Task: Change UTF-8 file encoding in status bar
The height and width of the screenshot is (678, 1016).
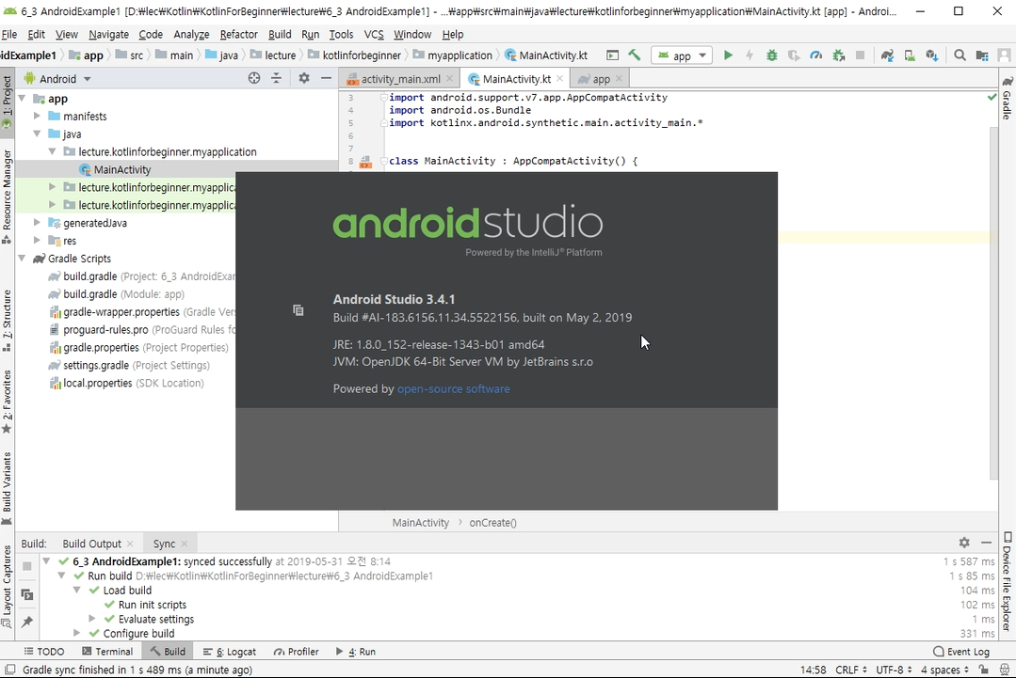Action: 894,670
